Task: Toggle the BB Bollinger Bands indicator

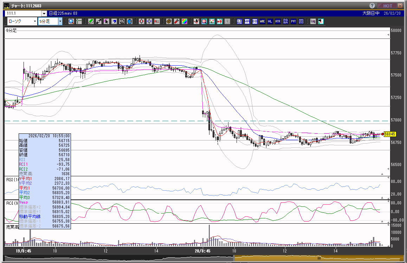Action: [x=255, y=21]
